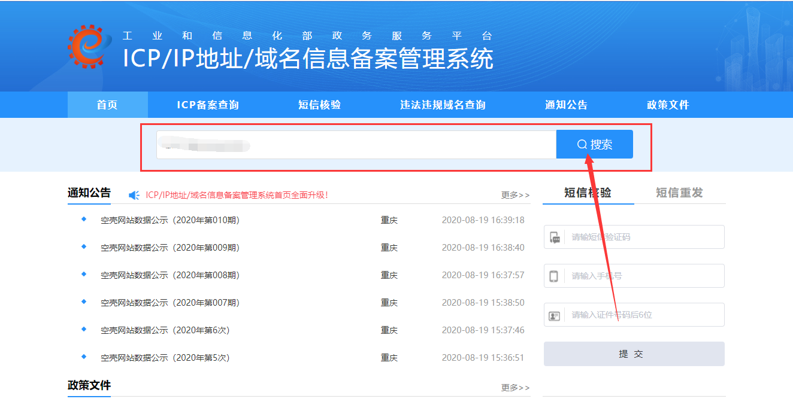Image resolution: width=793 pixels, height=408 pixels.
Task: Click the blue diamond bullet beside 2020年第5次
Action: point(84,357)
